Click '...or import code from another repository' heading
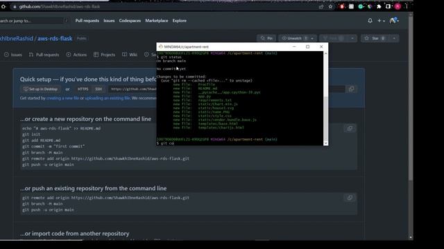 pyautogui.click(x=75, y=234)
